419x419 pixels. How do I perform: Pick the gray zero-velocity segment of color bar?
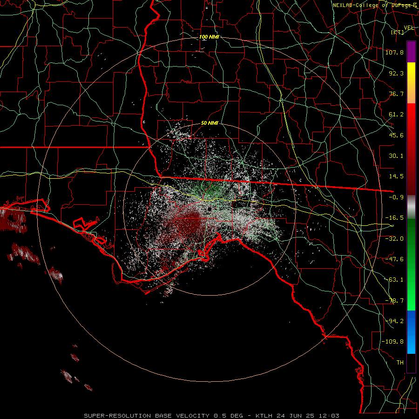[x=411, y=207]
